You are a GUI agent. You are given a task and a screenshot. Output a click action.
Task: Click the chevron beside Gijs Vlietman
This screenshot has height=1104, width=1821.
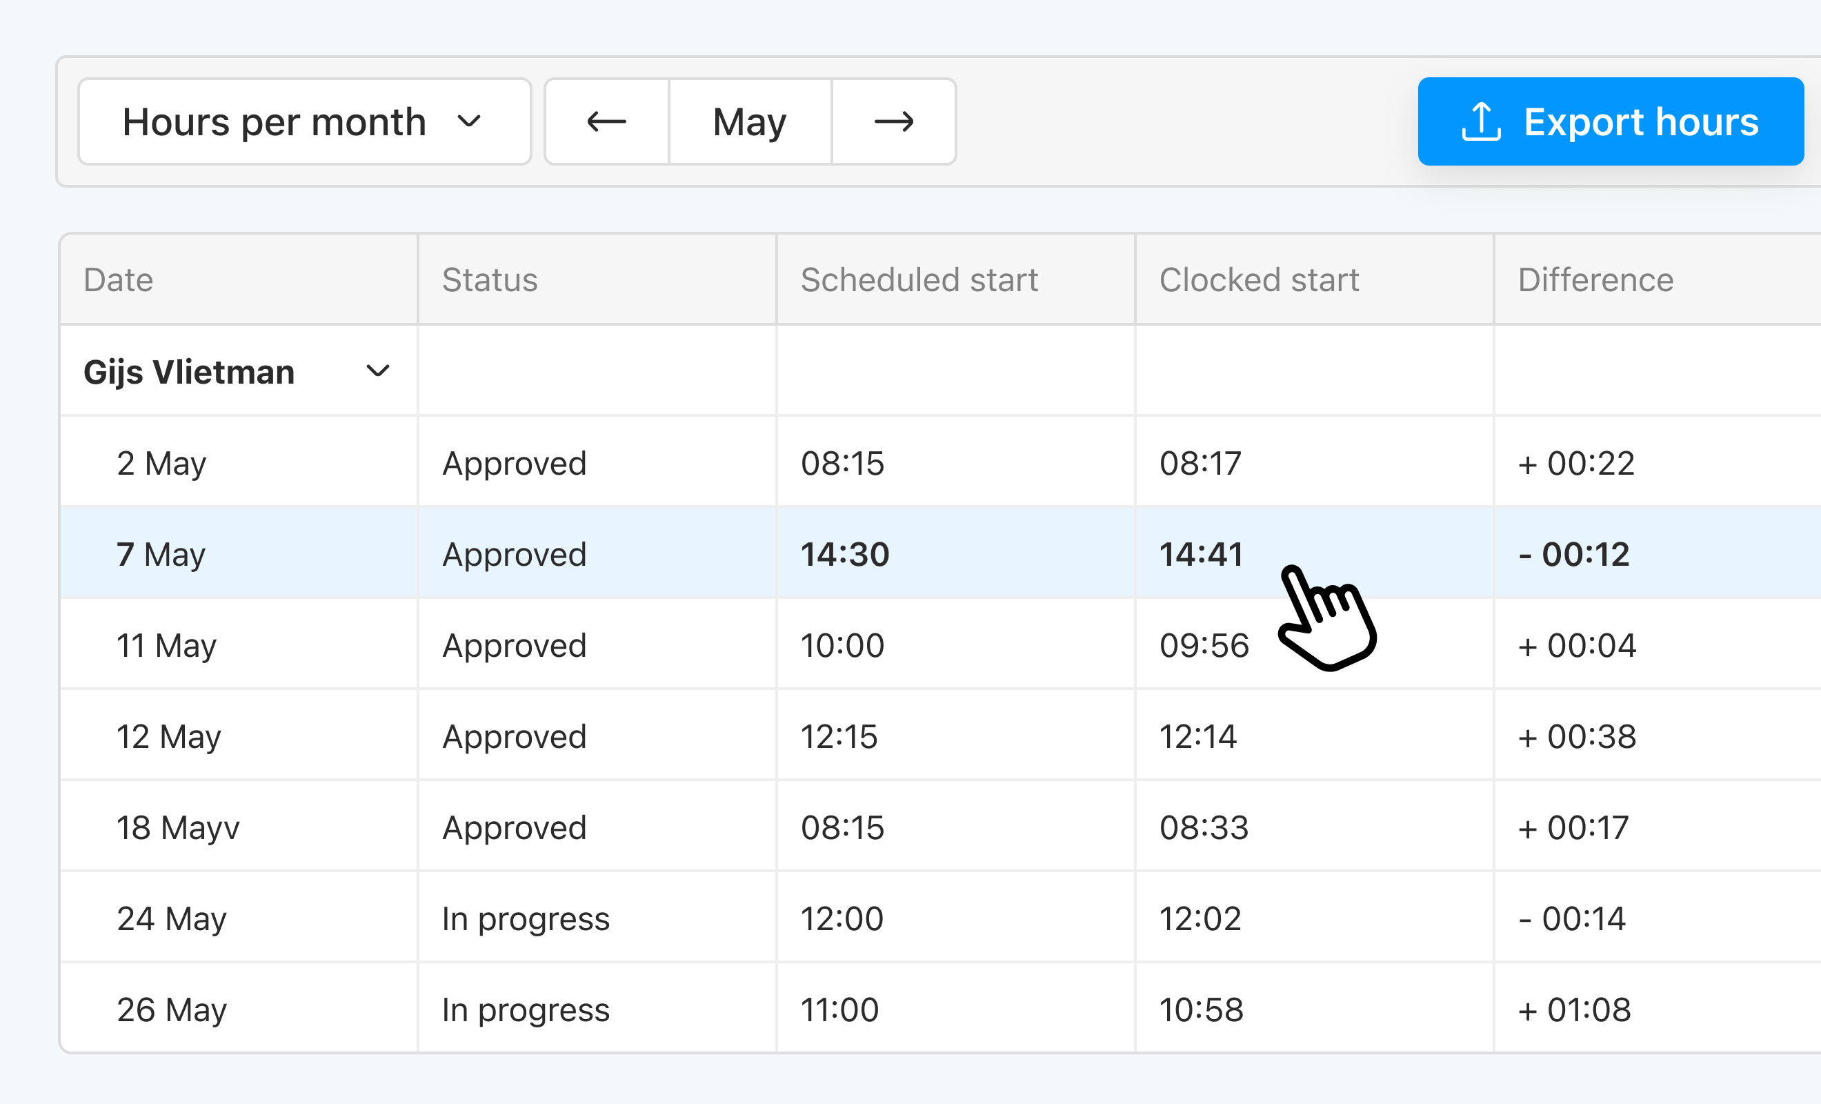coord(379,372)
